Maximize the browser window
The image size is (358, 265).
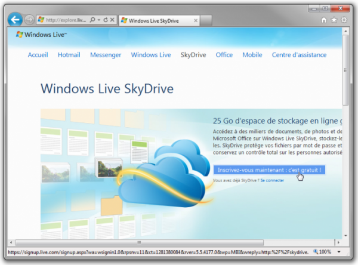click(x=325, y=8)
